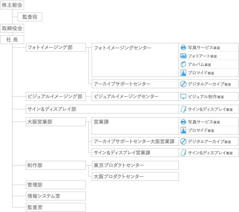
Task: Click disc icon in アーカイブサポートセンター row
Action: (183, 84)
